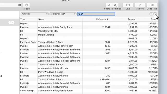Click amount 1,100.00
Screen dimensions: 167x94
(x=133, y=35)
